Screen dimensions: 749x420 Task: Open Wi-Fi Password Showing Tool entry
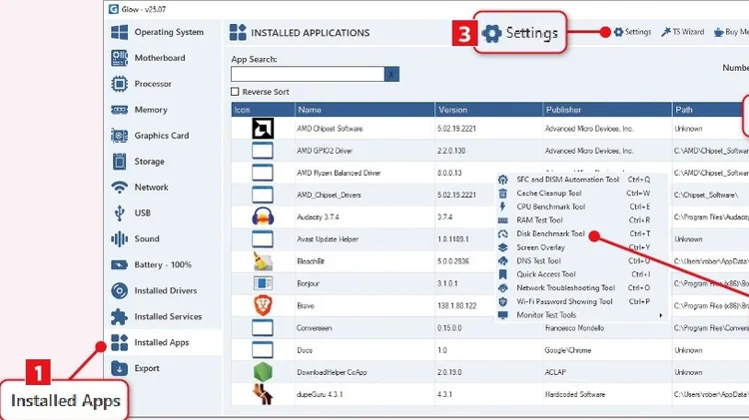tap(564, 301)
